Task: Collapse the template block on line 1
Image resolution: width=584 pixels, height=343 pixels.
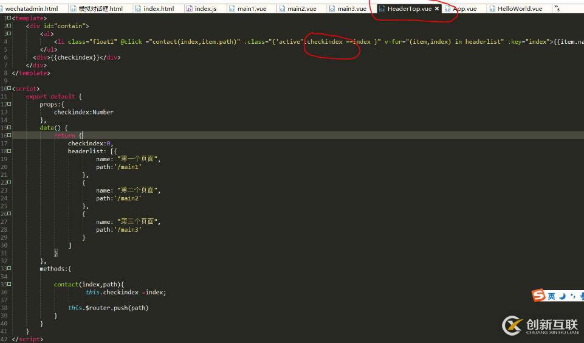Action: (9, 18)
